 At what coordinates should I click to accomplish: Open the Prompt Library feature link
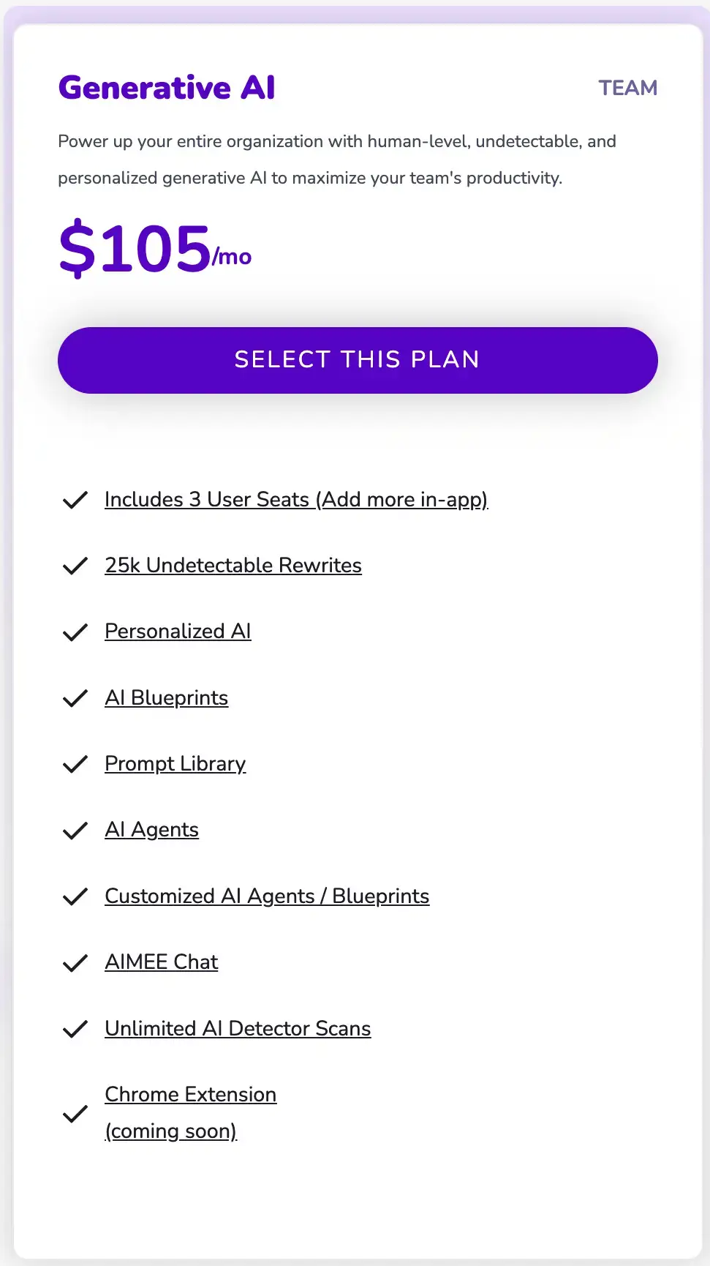tap(175, 763)
